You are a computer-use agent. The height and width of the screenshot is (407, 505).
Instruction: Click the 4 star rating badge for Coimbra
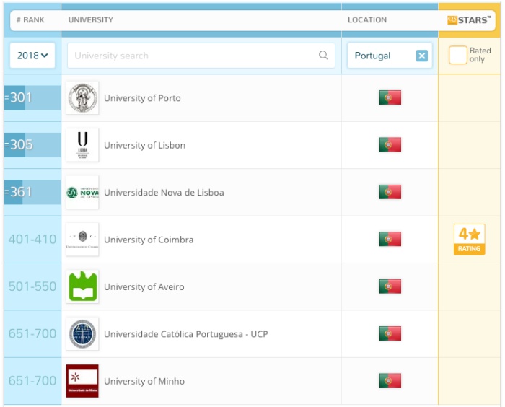469,240
